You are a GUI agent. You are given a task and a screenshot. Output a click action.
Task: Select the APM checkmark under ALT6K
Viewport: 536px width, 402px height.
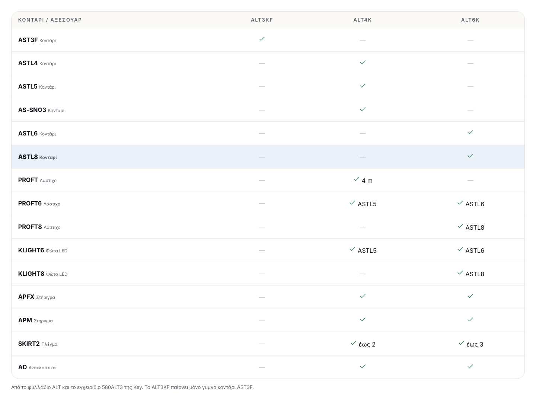[470, 319]
